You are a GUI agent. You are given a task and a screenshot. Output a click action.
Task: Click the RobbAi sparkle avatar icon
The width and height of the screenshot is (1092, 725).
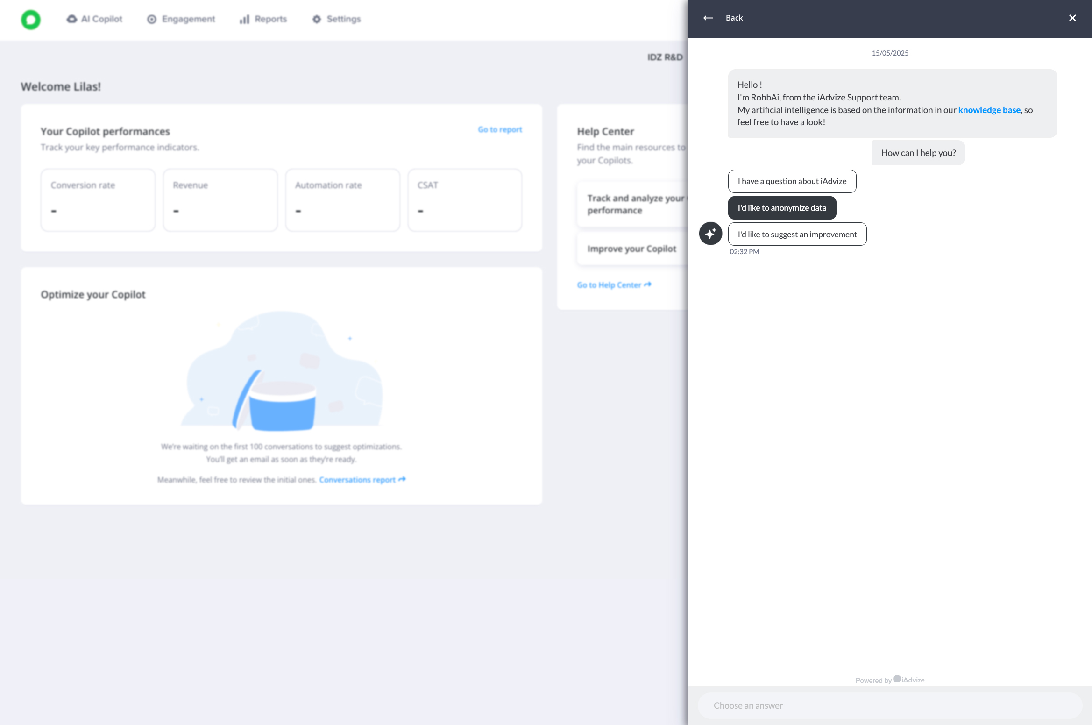tap(710, 234)
